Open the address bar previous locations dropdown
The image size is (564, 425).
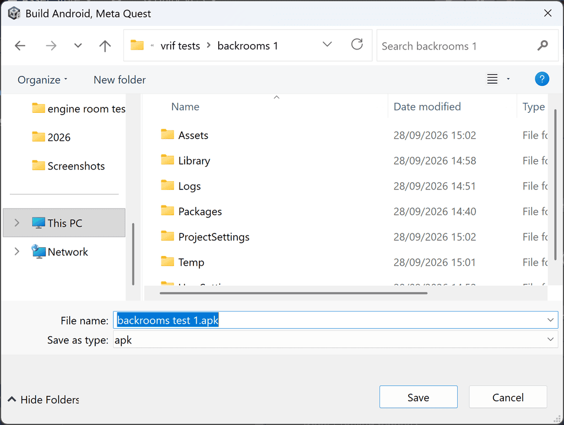327,45
